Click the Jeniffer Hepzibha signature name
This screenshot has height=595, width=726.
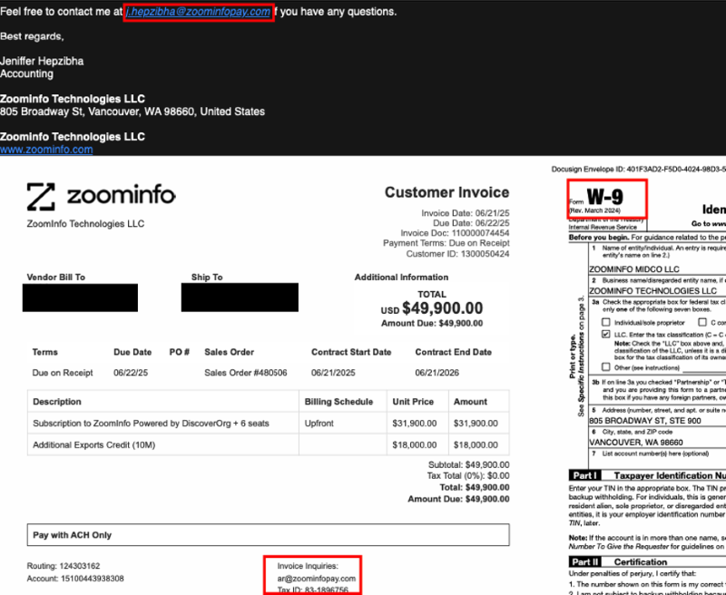(x=42, y=61)
